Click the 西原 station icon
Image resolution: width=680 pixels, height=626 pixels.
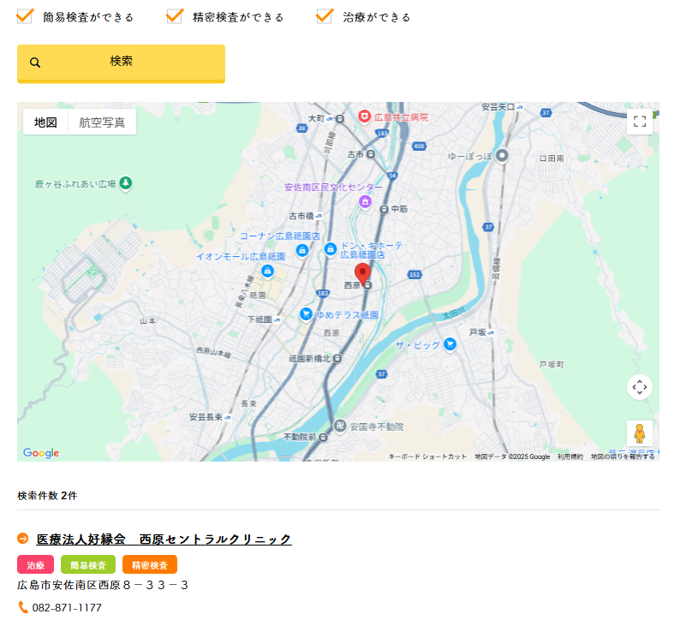(367, 285)
